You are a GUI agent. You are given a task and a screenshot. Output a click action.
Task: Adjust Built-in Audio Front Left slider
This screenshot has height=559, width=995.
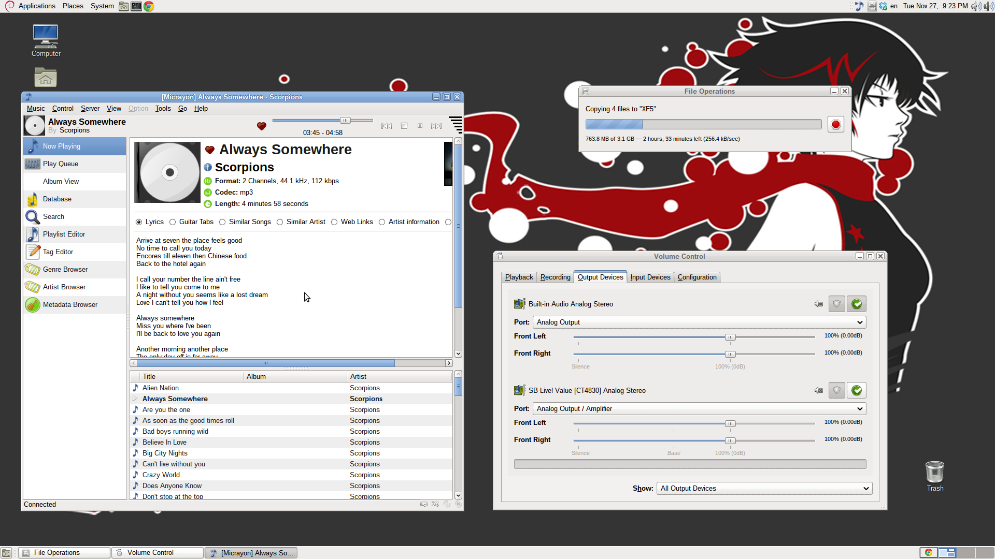point(730,337)
